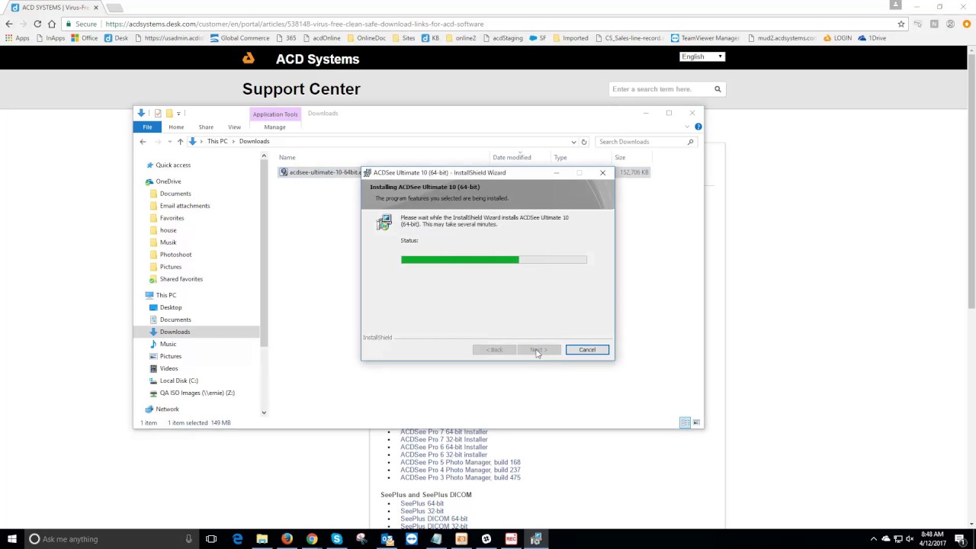
Task: Open the ACDSee Pro 7 64-bit Installer link
Action: 444,432
